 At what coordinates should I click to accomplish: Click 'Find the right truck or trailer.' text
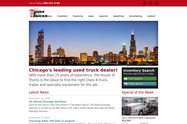(x=139, y=74)
